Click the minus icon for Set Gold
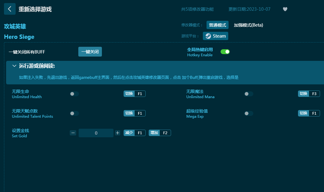Screen dimensions: 324x192 pos(73,133)
